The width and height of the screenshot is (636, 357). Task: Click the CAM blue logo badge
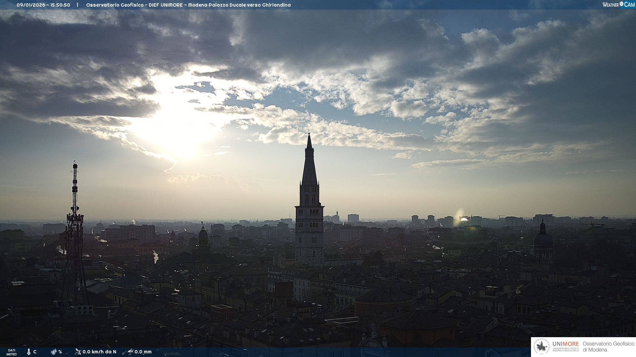point(629,5)
